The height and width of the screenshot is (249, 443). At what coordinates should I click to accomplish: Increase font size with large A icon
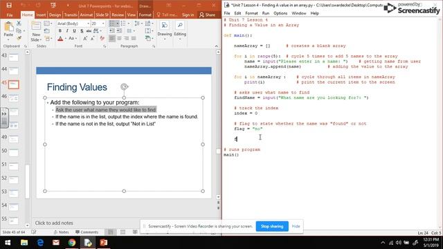(84, 39)
